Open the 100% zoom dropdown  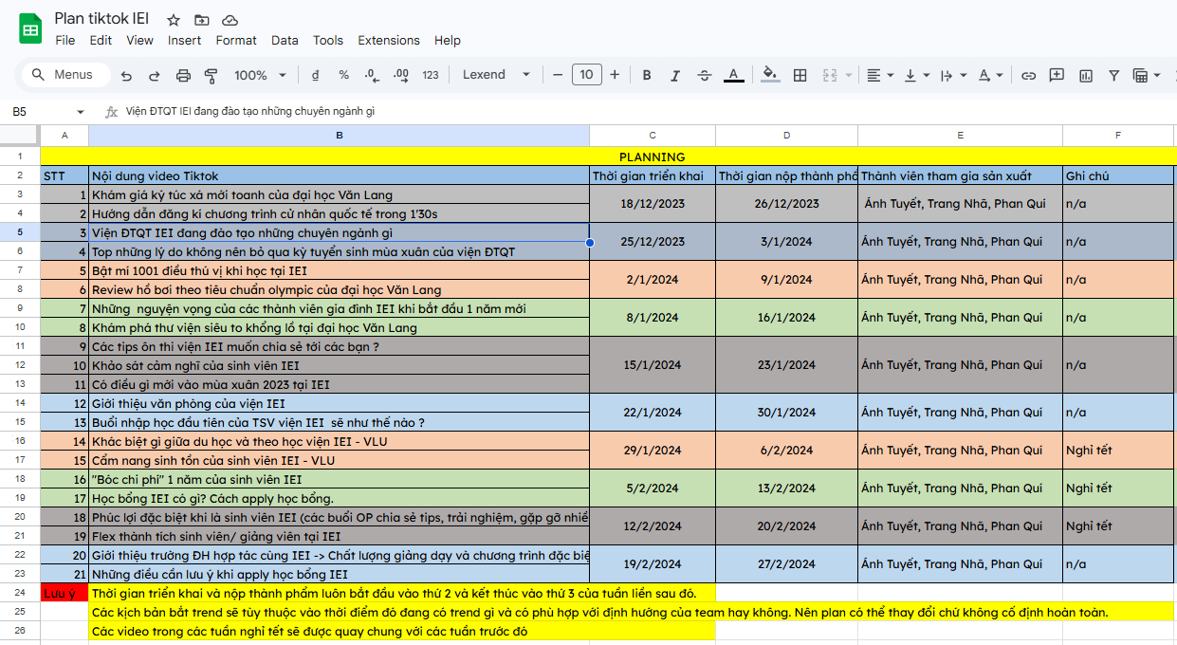(260, 75)
